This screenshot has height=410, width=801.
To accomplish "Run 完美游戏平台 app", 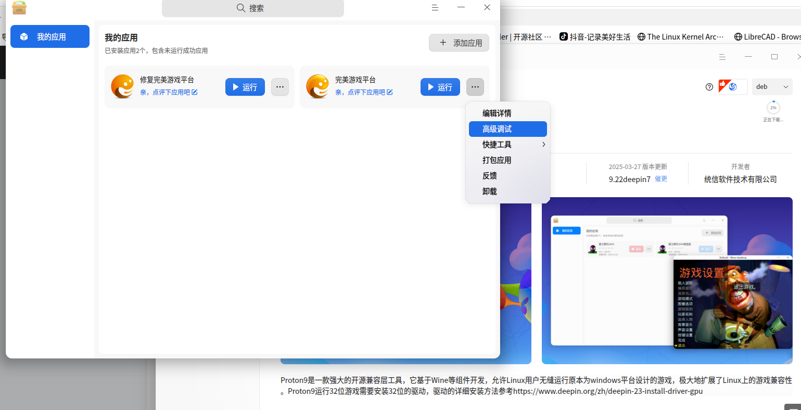I will (440, 87).
